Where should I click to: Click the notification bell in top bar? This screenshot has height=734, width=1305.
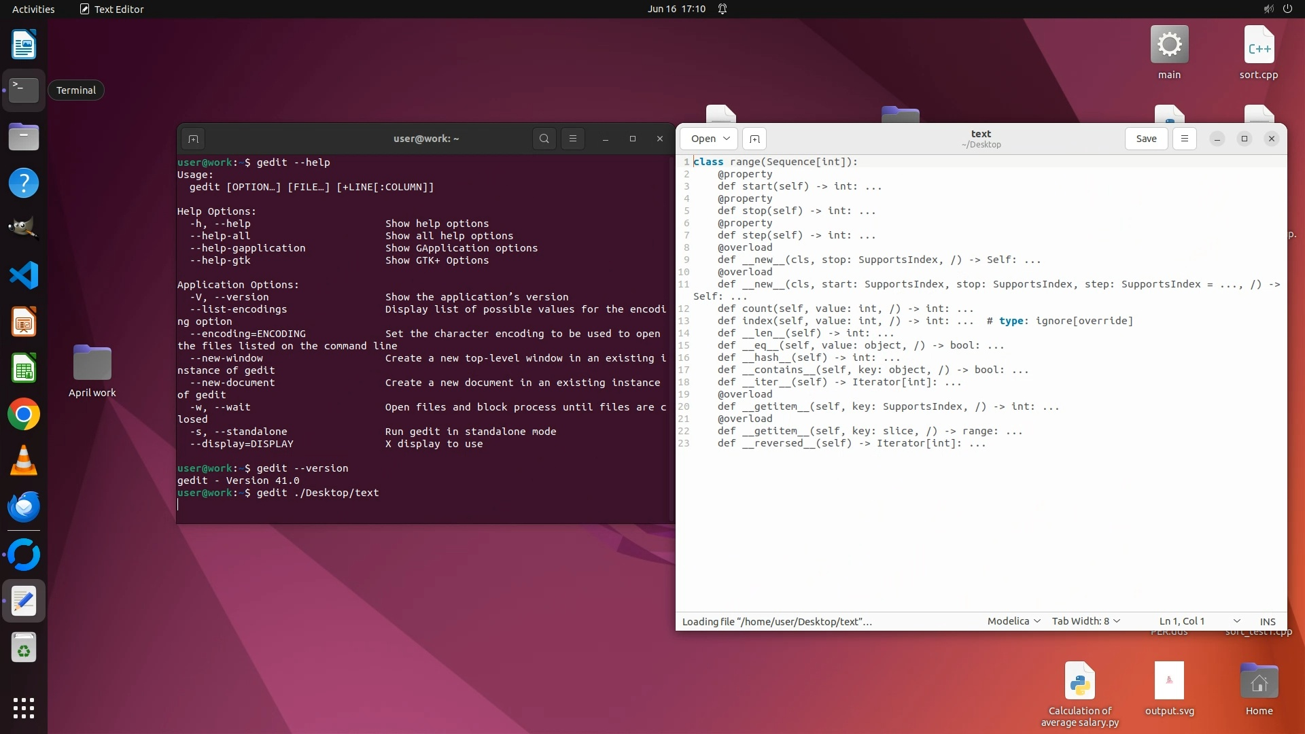pyautogui.click(x=723, y=9)
